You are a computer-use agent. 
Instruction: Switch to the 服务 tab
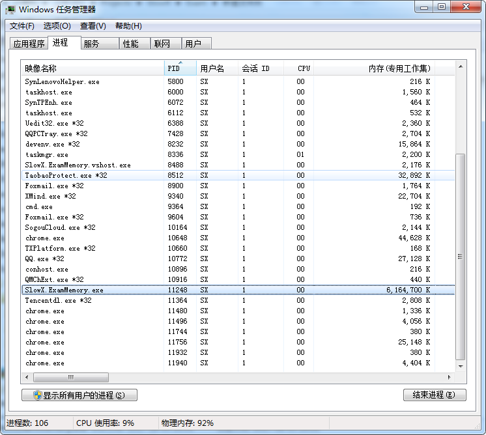click(100, 44)
